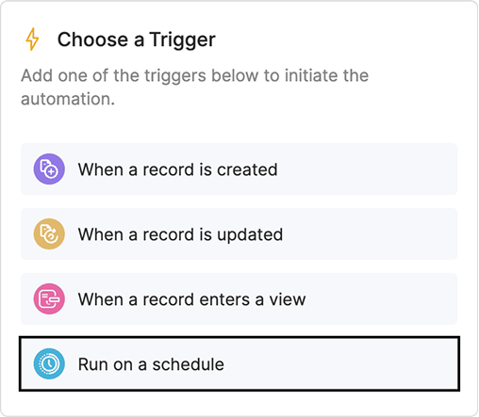Click empty area of the record created row
This screenshot has width=479, height=417.
pyautogui.click(x=368, y=169)
